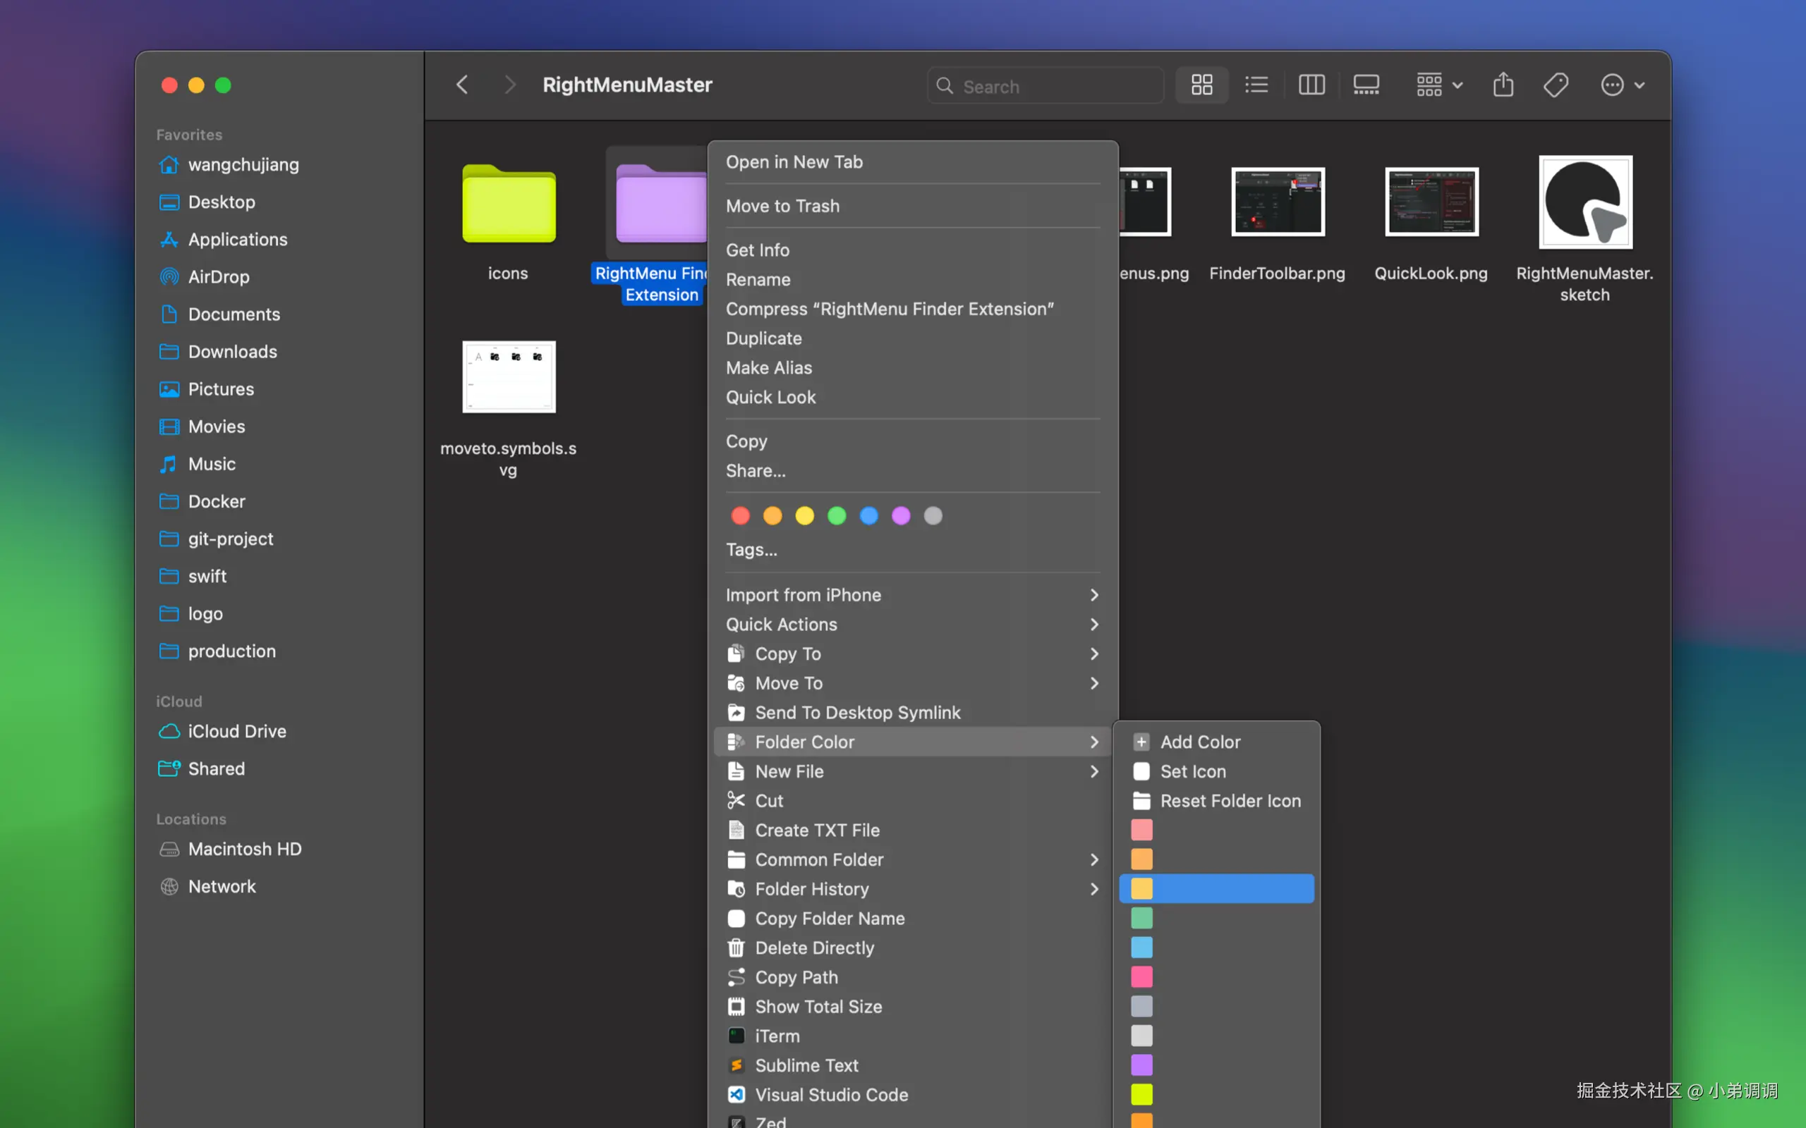Switch to gallery view icon
Viewport: 1806px width, 1128px height.
[1366, 85]
